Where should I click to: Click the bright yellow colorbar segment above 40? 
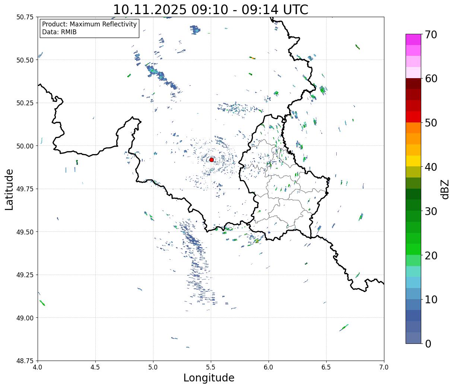pos(413,161)
